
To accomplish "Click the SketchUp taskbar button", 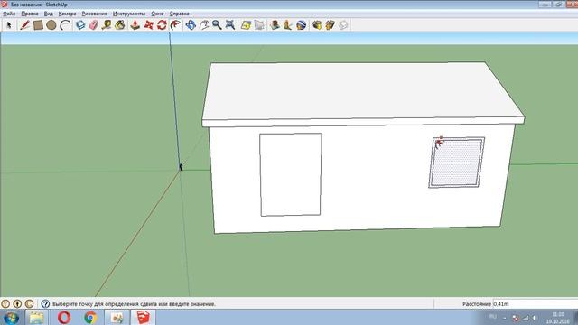I will [143, 318].
